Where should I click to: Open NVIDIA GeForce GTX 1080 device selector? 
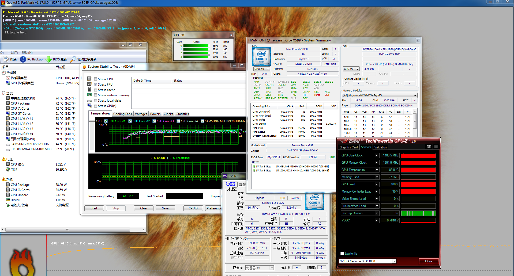[367, 261]
